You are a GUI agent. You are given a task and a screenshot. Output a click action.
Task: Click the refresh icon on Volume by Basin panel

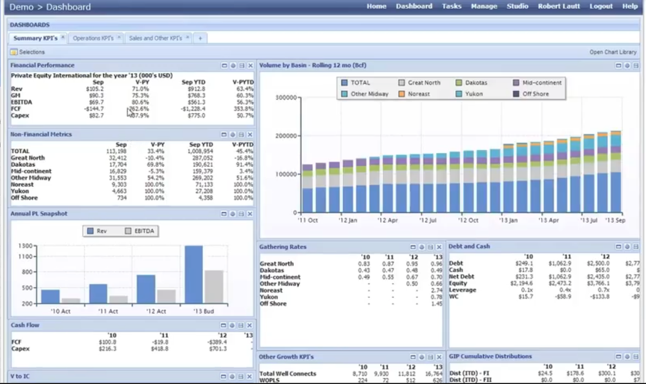click(x=627, y=65)
